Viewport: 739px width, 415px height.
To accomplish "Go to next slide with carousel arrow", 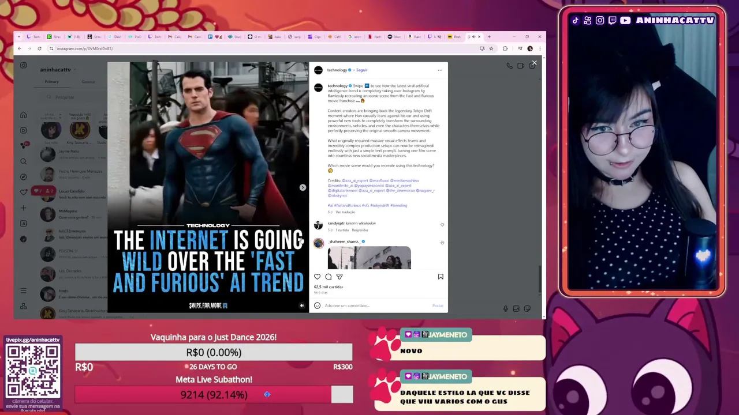I will pos(303,187).
